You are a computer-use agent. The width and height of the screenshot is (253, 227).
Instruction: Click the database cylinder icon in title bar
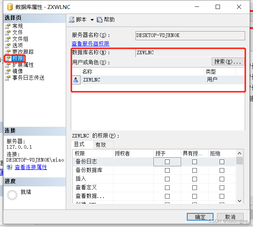click(10, 7)
